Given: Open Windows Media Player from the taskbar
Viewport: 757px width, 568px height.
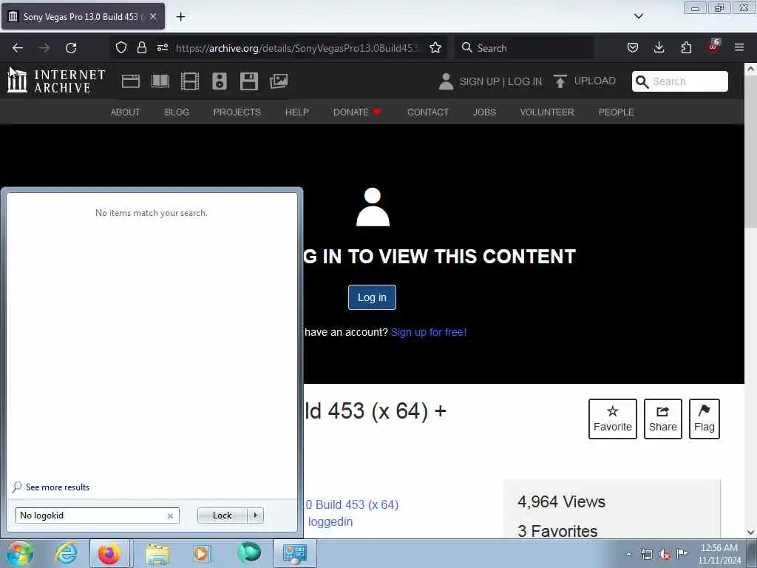Looking at the screenshot, I should pos(201,553).
